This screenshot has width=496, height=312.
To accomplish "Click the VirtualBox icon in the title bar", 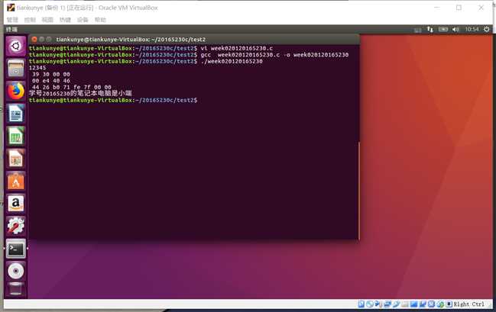I will tap(11, 8).
